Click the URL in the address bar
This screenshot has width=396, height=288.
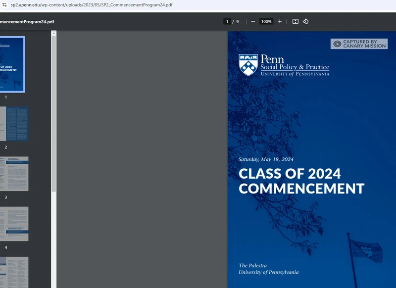tap(92, 5)
